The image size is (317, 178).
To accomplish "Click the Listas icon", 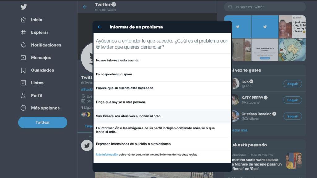I will coord(23,83).
